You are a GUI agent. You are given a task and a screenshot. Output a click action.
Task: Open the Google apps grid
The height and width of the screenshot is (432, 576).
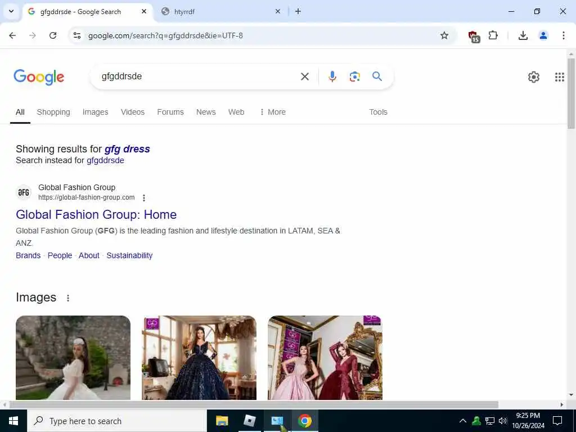pos(560,76)
